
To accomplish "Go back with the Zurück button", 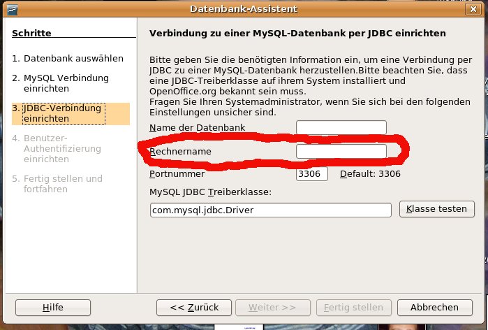I will pyautogui.click(x=194, y=308).
